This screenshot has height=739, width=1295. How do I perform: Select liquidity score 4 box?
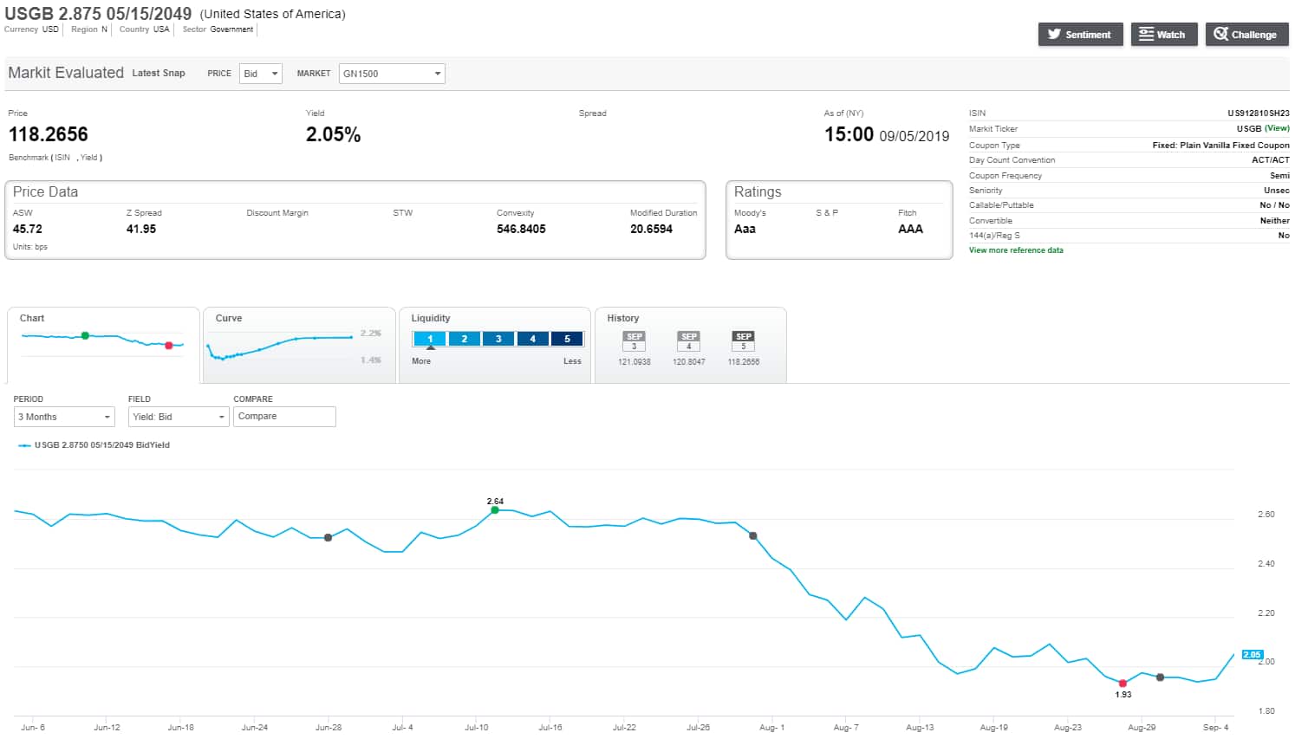[532, 339]
